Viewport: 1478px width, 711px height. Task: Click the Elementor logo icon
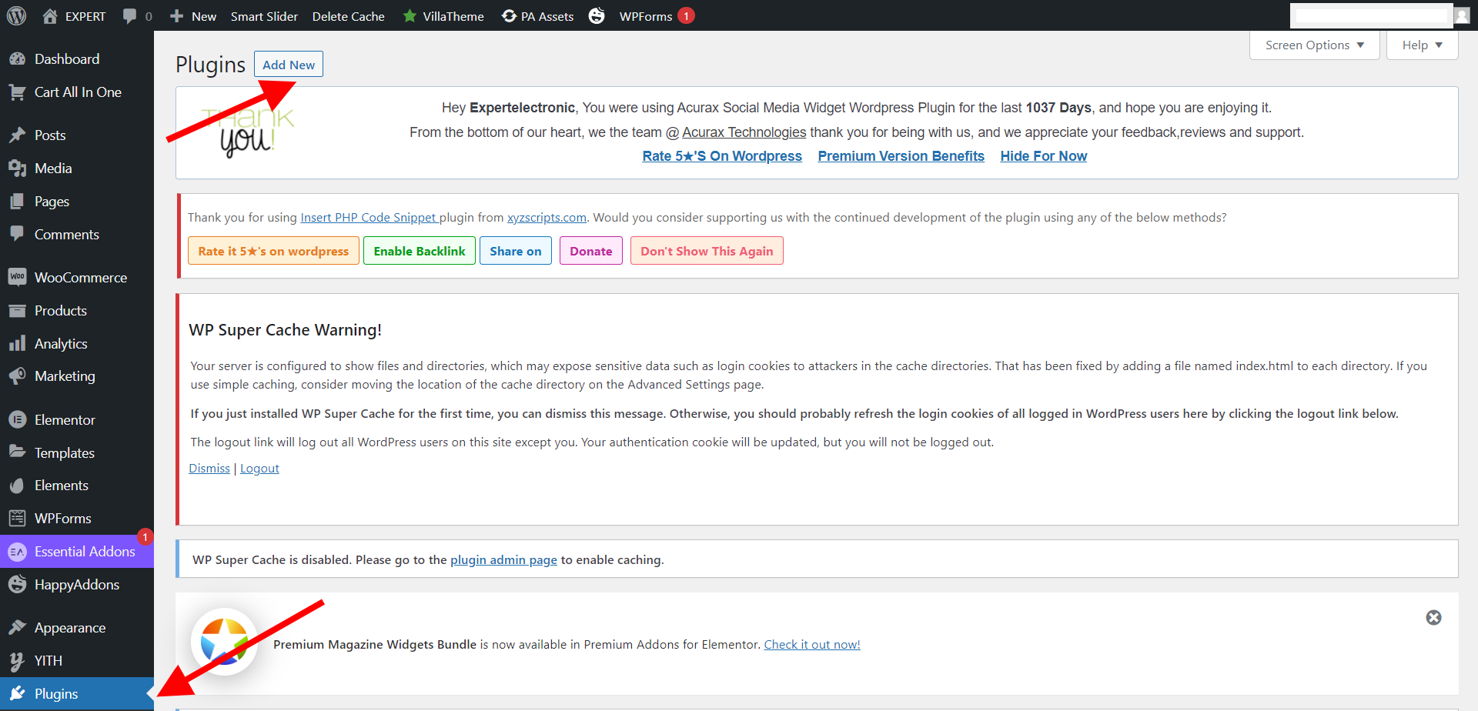click(x=17, y=420)
